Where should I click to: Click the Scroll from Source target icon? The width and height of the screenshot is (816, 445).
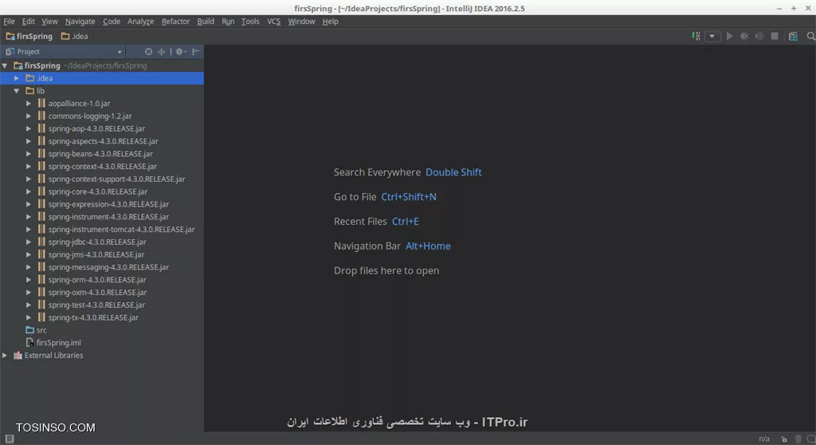coord(149,52)
